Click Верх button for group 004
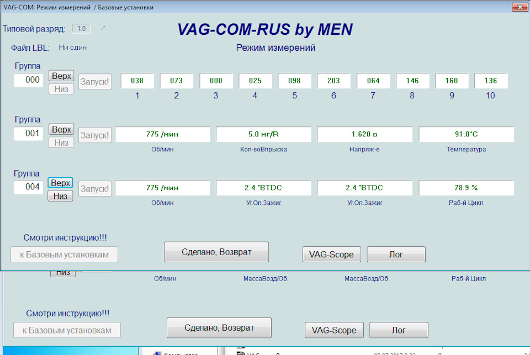530x355 pixels. click(61, 183)
